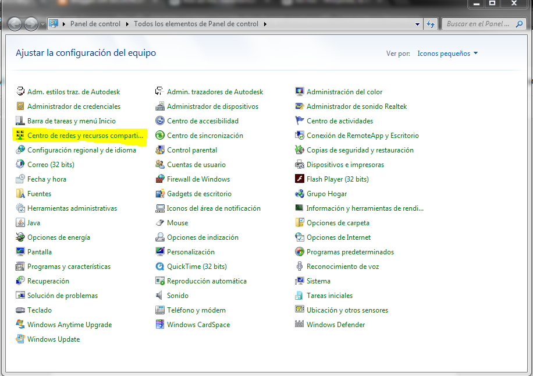Image resolution: width=533 pixels, height=376 pixels.
Task: Click the Centro de actividades flag icon
Action: [300, 120]
